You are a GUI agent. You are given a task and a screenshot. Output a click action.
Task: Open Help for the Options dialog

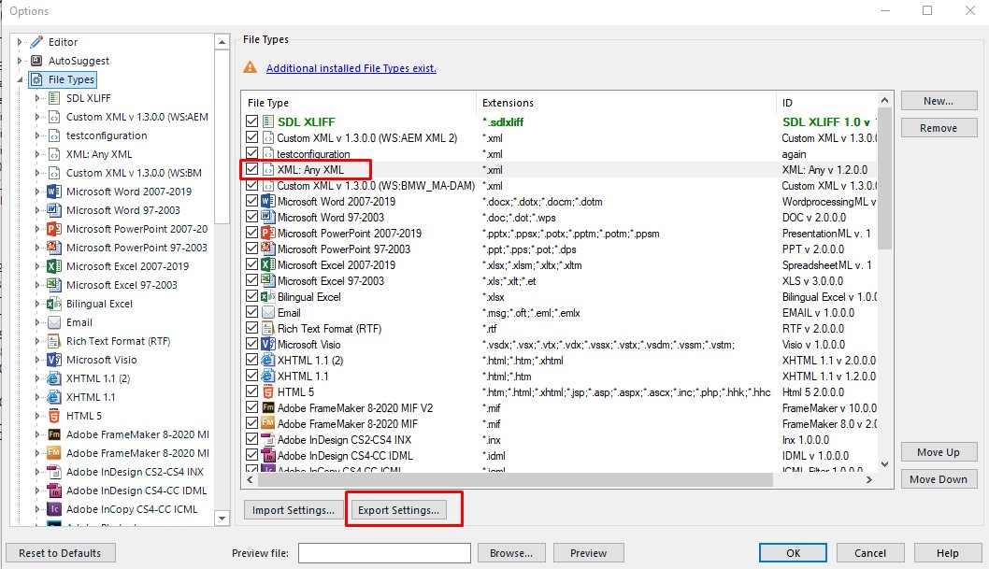coord(947,553)
